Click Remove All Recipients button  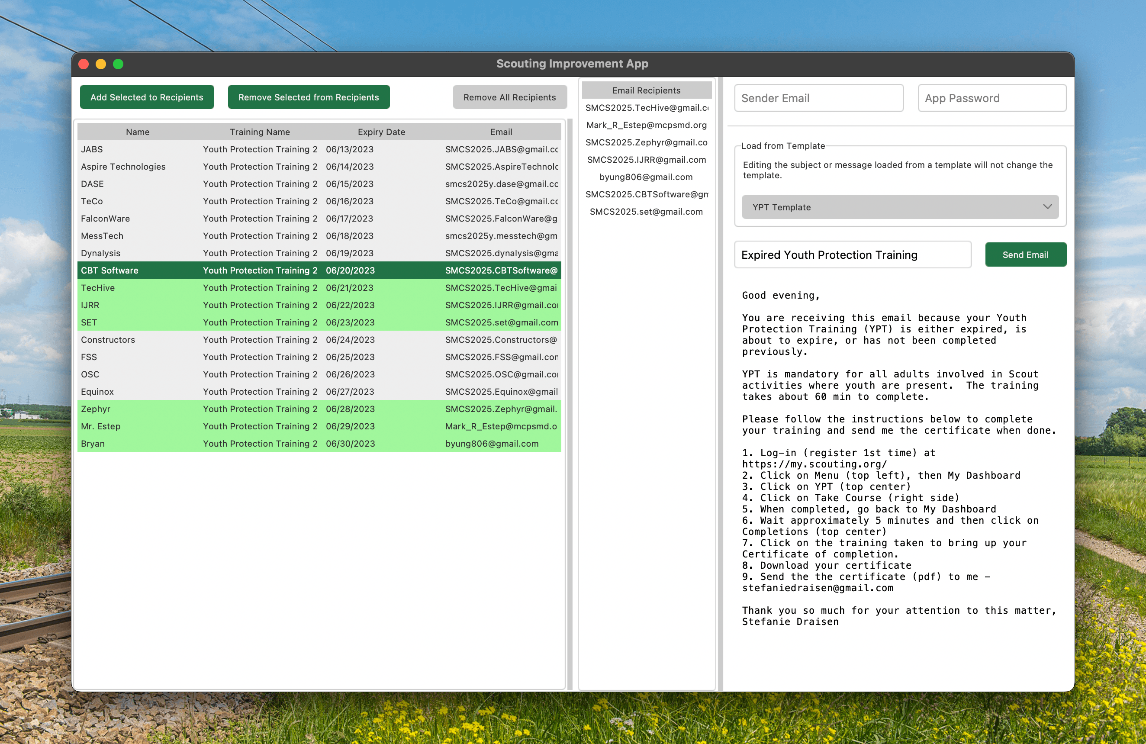pos(509,97)
